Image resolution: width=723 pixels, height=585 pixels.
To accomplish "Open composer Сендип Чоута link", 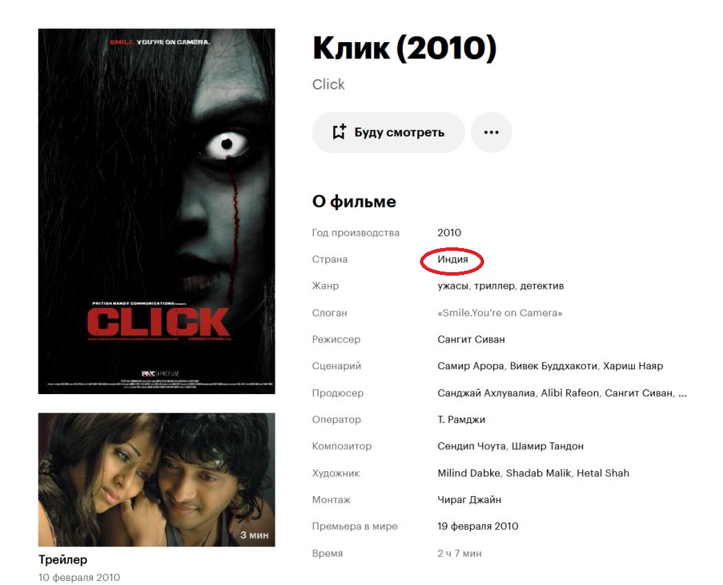I will 471,446.
